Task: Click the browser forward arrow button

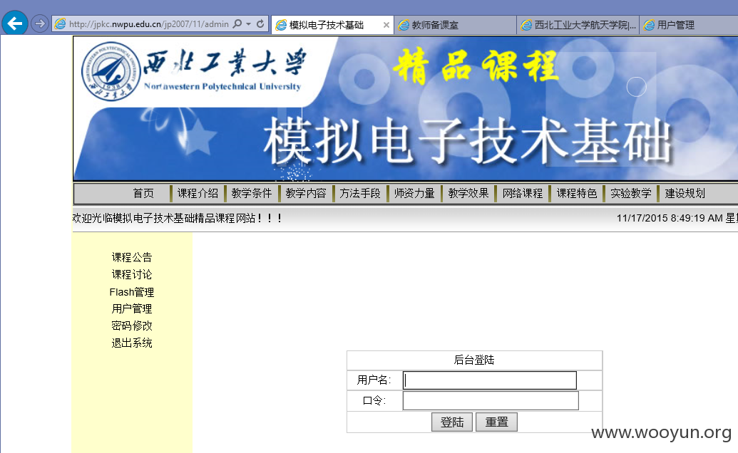Action: coord(40,23)
